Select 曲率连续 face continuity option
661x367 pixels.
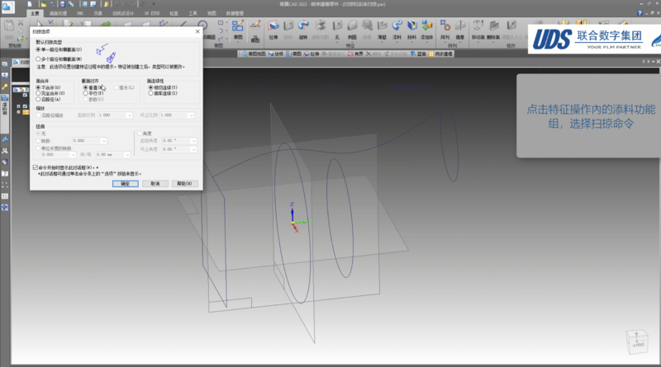pos(150,93)
